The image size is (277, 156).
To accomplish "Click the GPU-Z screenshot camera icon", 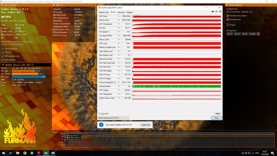I will (x=213, y=11).
